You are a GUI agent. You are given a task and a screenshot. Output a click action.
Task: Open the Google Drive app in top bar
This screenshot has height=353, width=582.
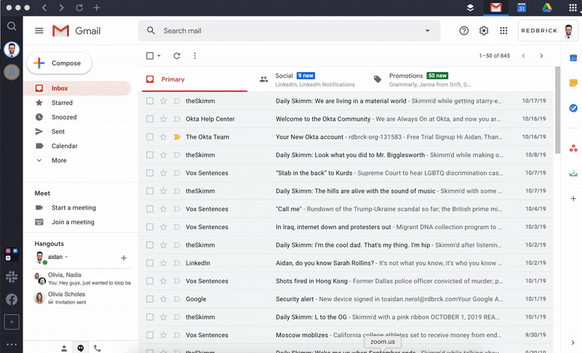pyautogui.click(x=547, y=7)
